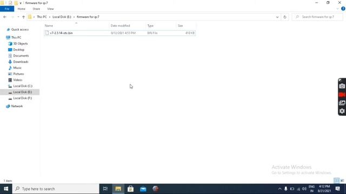Click the search firmware for qx7 box
The height and width of the screenshot is (194, 346).
[317, 17]
